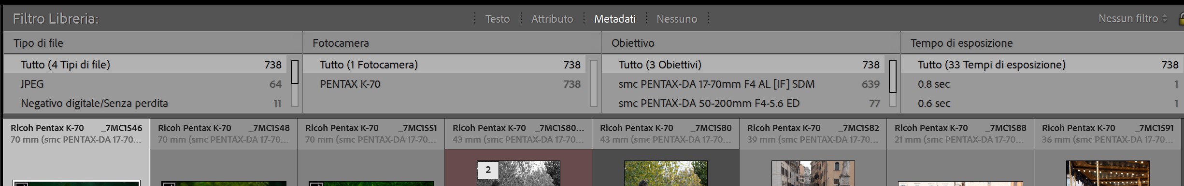Viewport: 1184px width, 186px height.
Task: Click the filter lock padlock icon
Action: [x=1181, y=19]
